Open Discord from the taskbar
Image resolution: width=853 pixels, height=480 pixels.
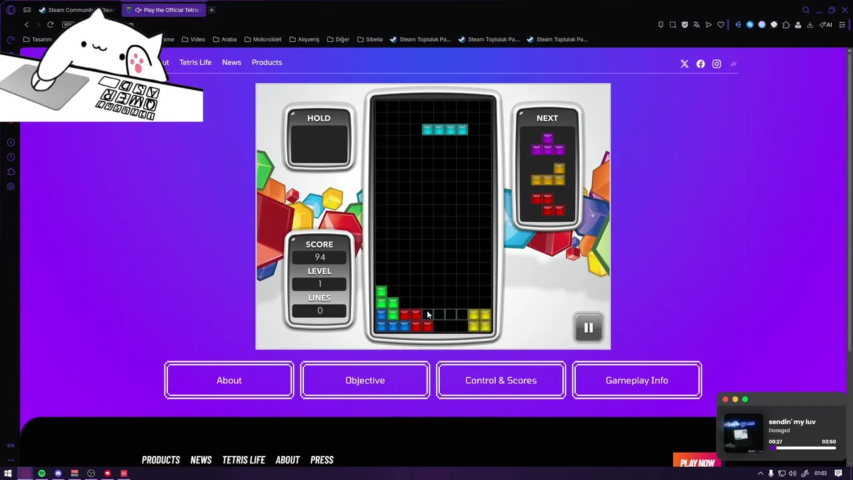(x=58, y=473)
